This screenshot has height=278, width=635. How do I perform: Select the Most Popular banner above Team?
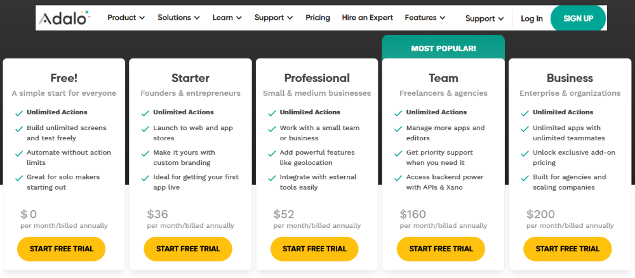click(x=443, y=49)
